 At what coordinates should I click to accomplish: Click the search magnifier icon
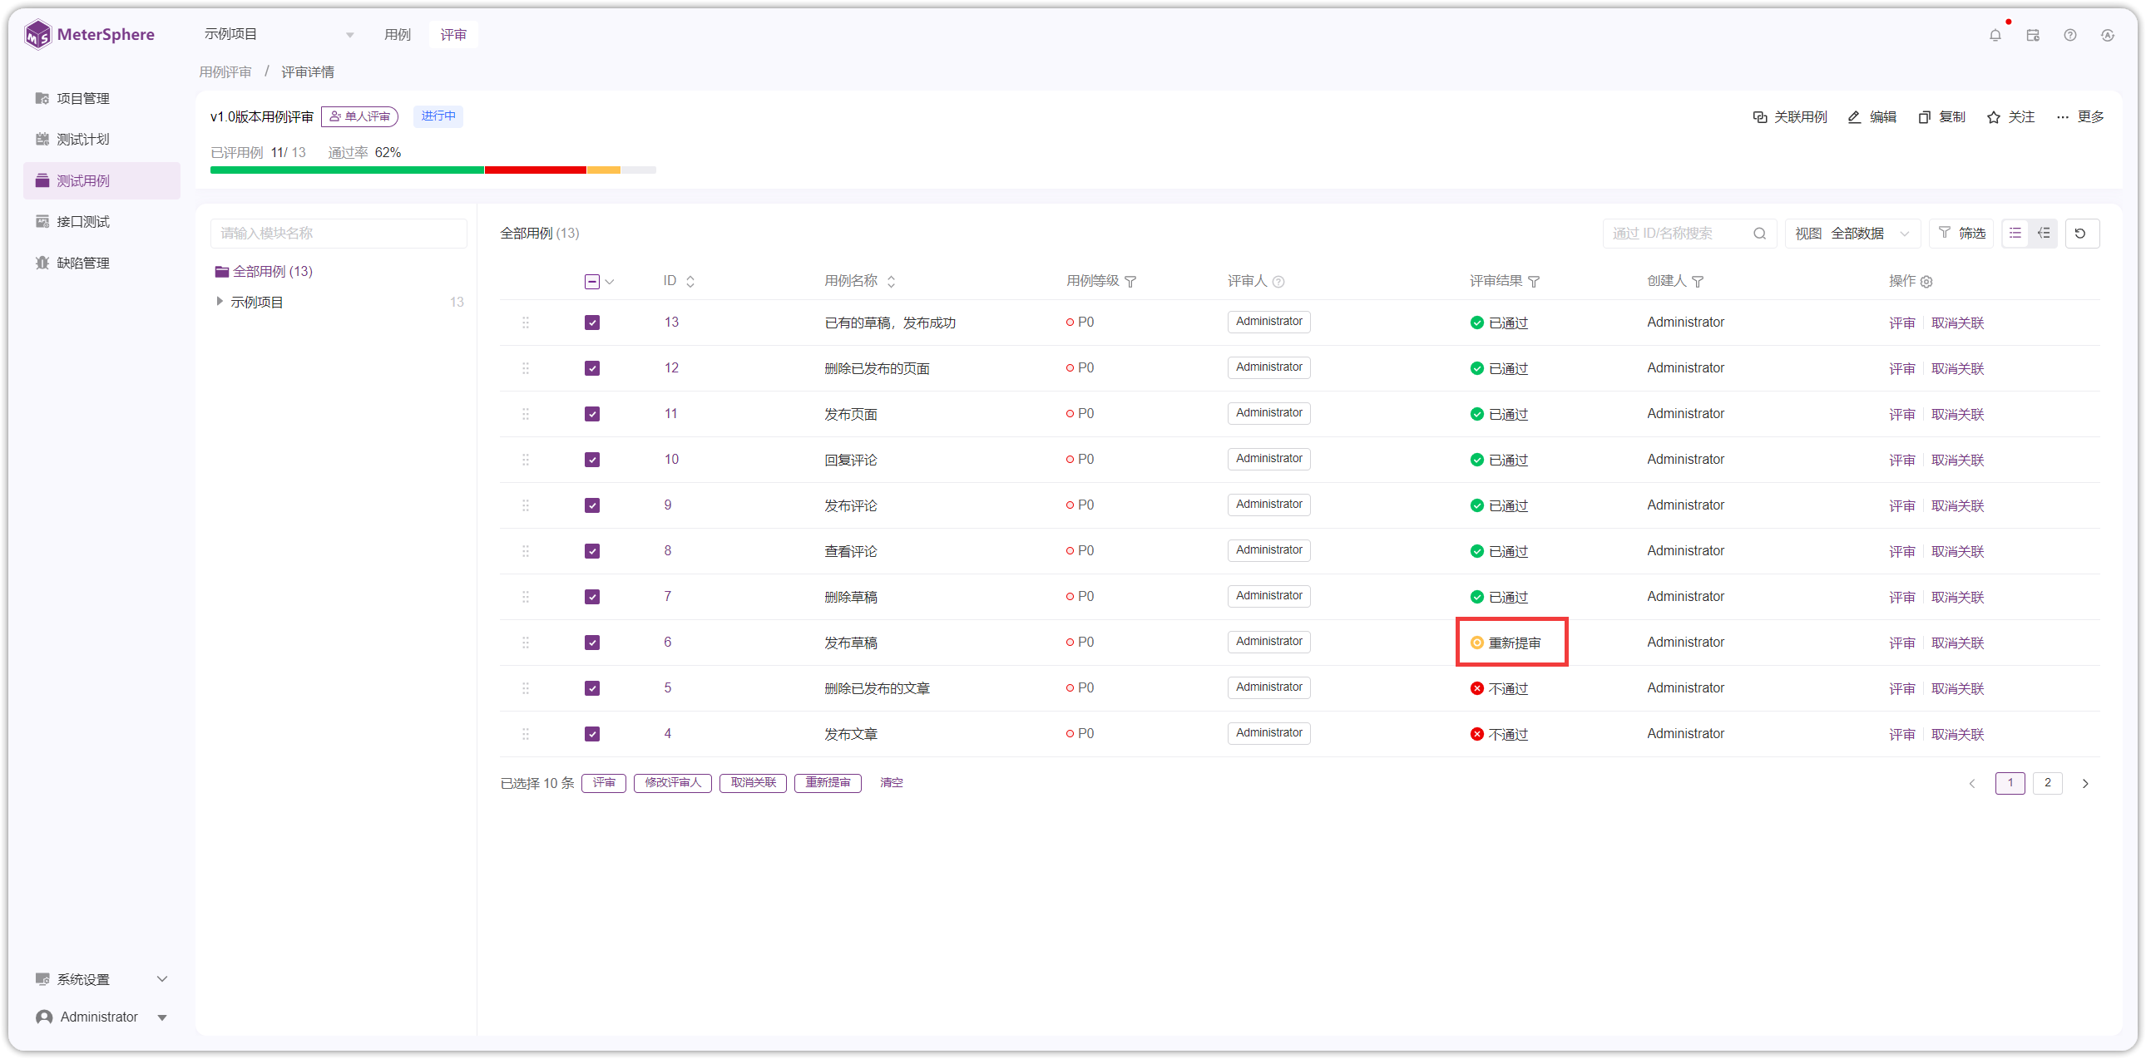click(x=1759, y=233)
